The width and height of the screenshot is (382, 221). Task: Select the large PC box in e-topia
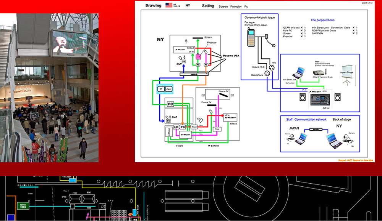point(170,104)
